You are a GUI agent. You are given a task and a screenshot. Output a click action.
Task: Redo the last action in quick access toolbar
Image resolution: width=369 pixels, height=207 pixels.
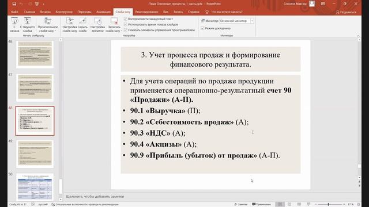point(30,4)
